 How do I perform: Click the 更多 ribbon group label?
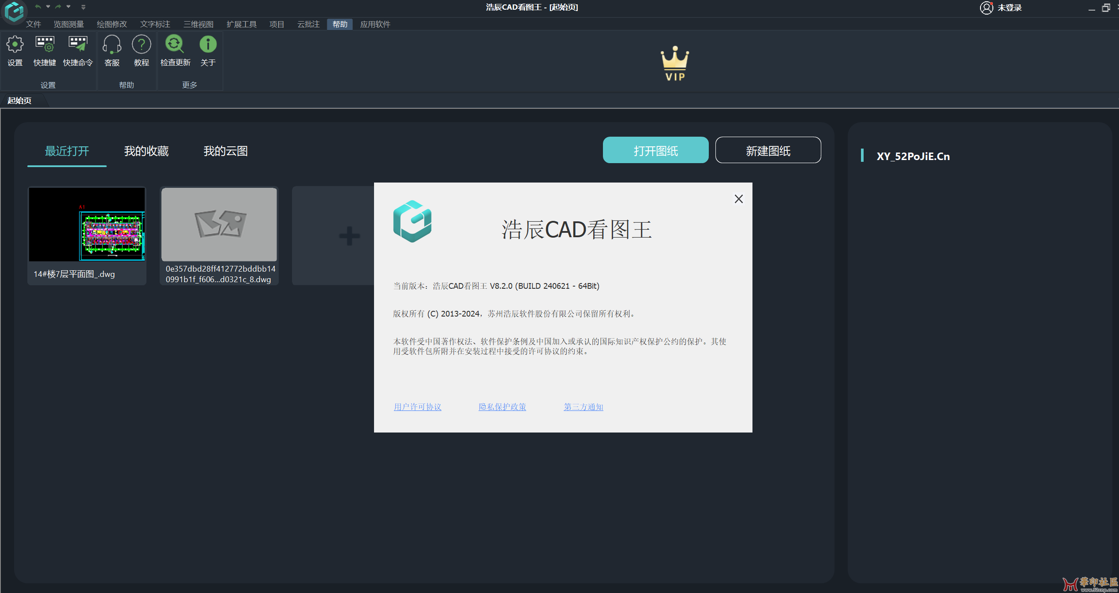pos(190,85)
